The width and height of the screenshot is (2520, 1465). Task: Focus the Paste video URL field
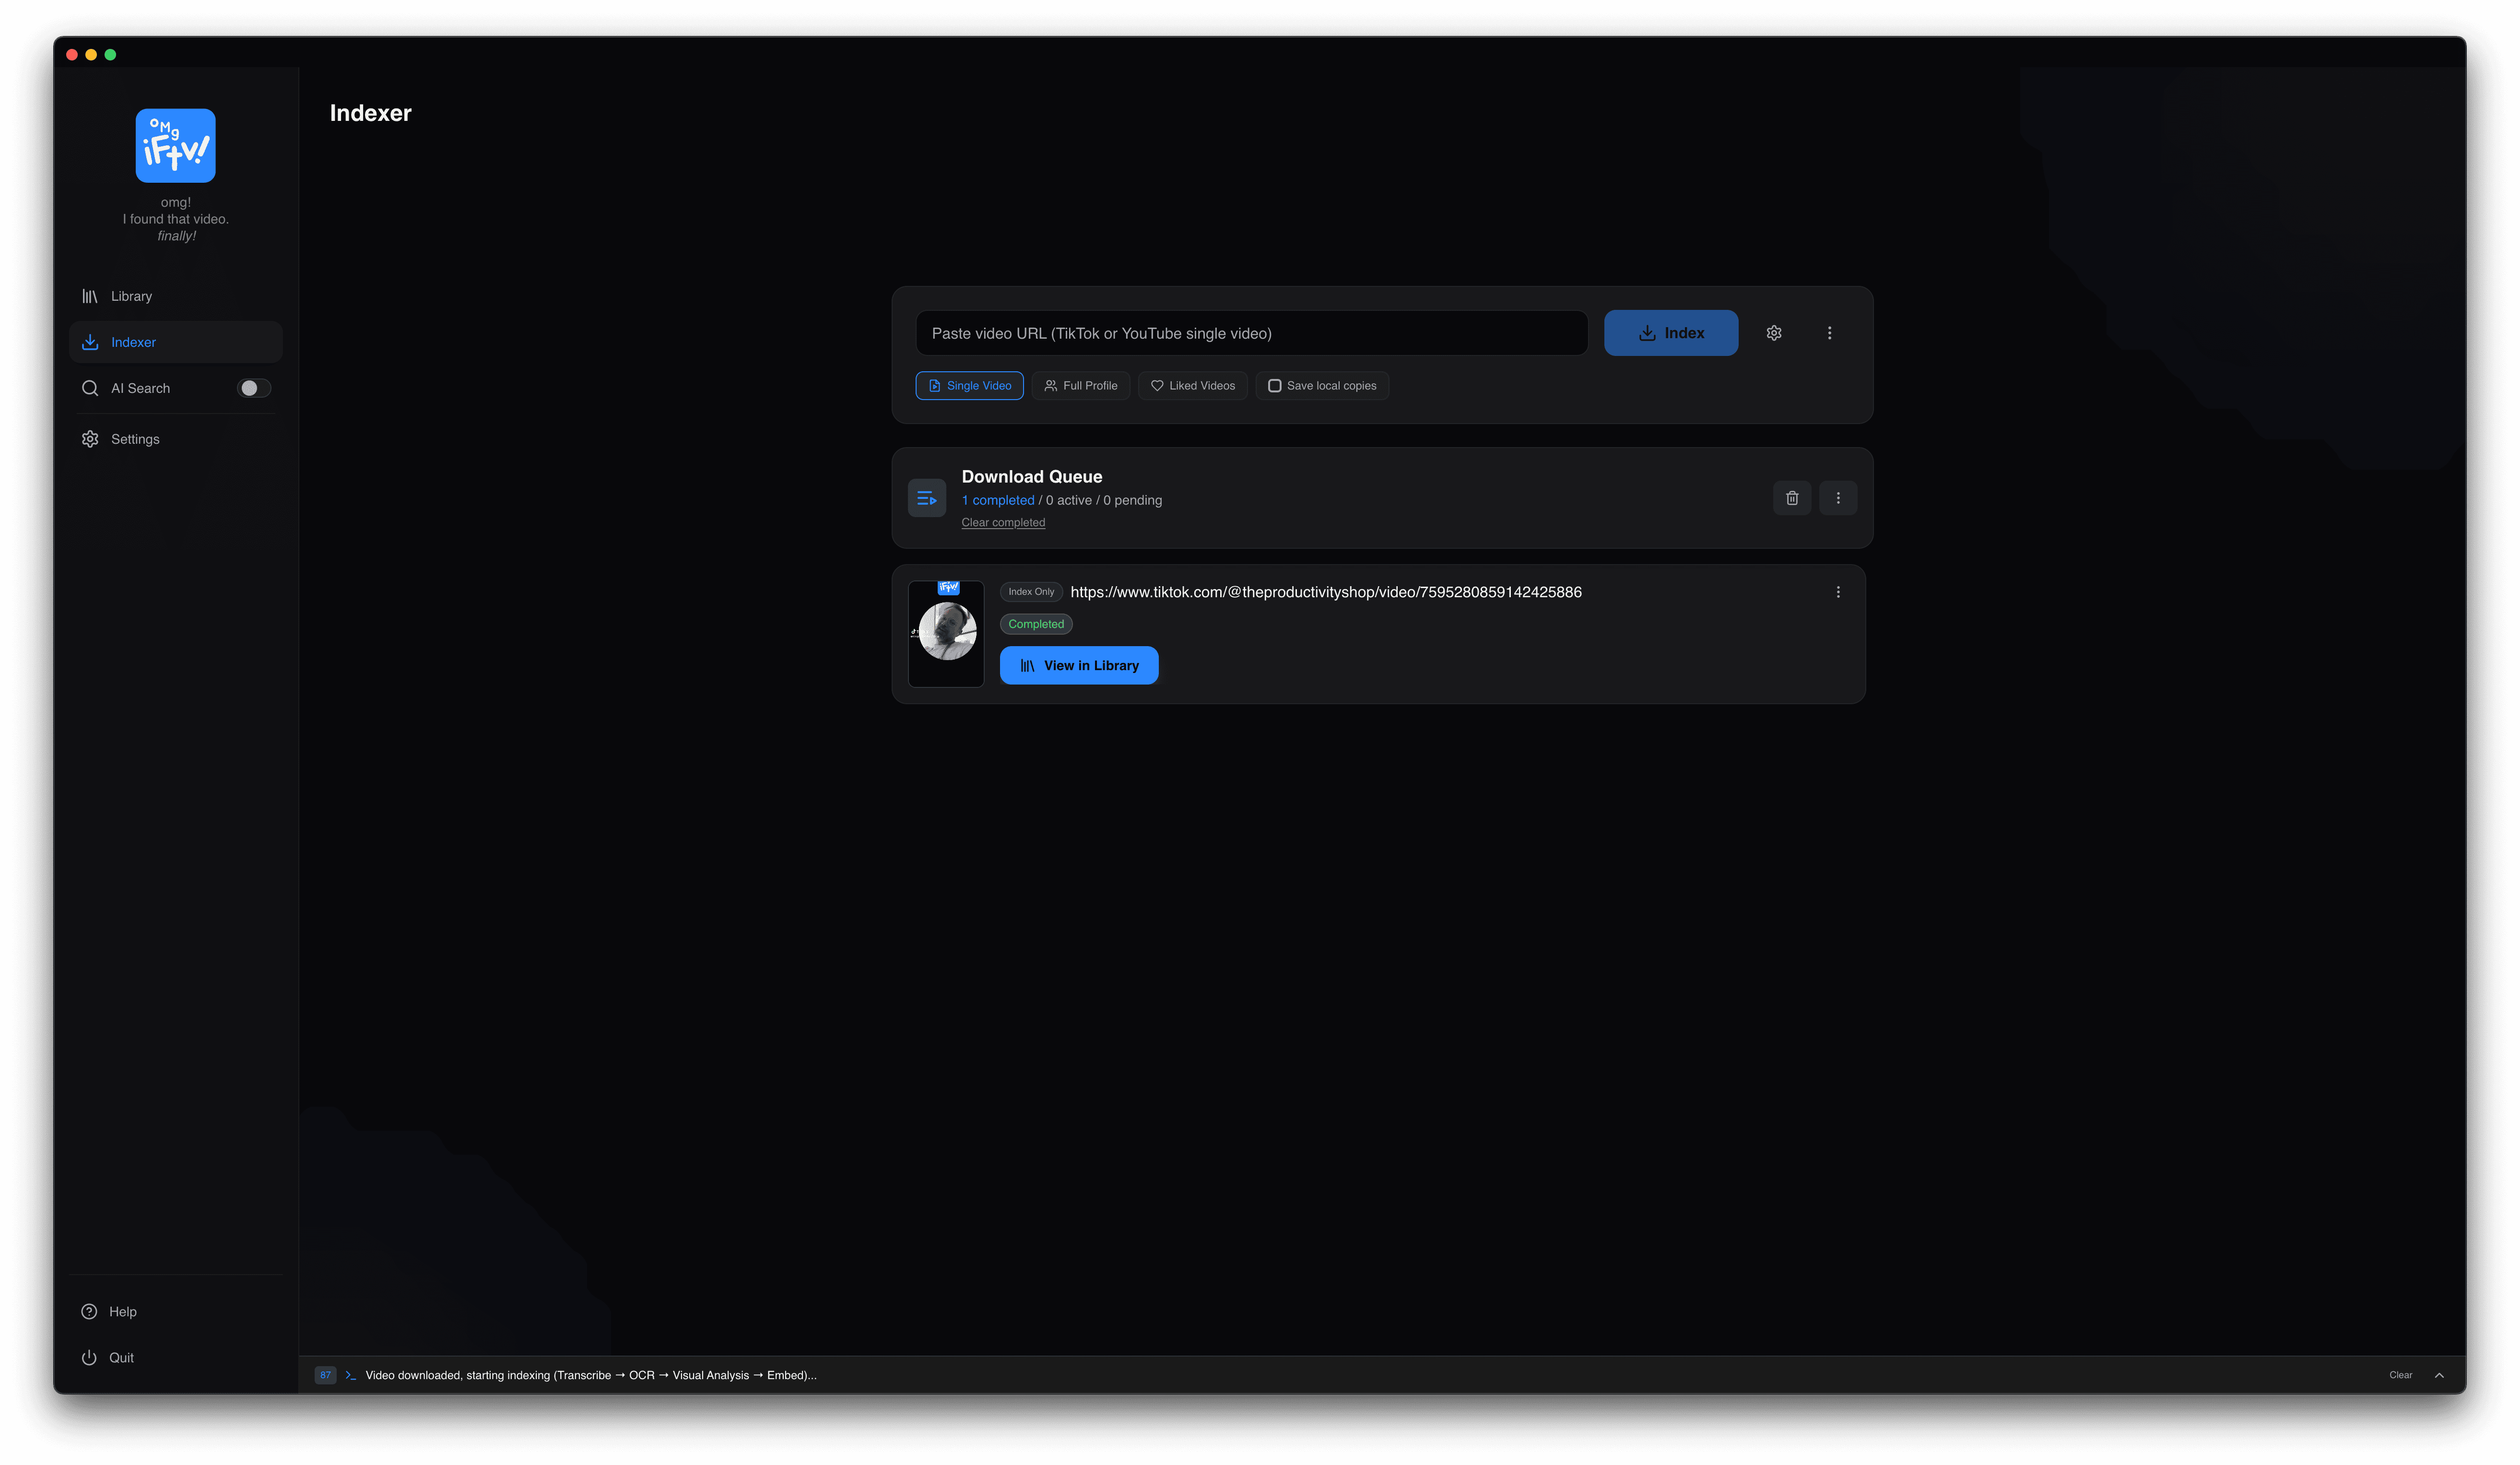(x=1250, y=333)
